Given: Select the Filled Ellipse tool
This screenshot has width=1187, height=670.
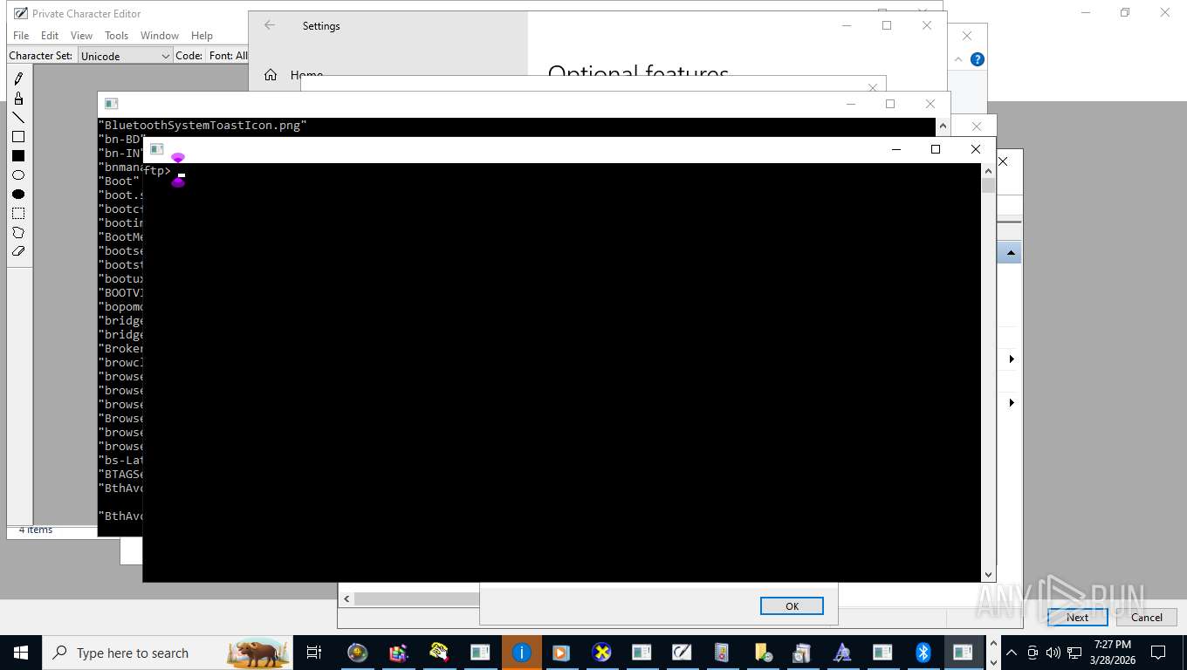Looking at the screenshot, I should pos(18,195).
